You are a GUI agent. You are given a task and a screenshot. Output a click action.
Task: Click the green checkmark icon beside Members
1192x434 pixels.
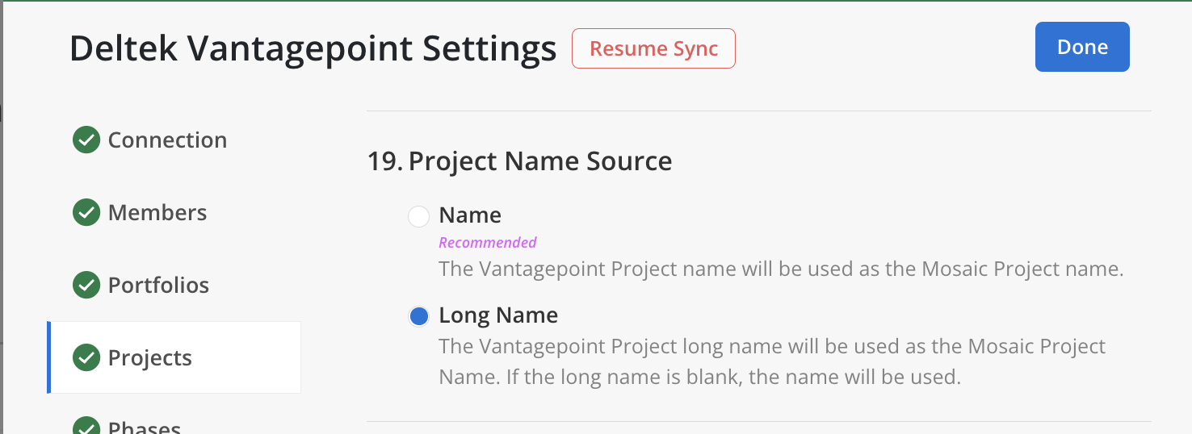86,213
